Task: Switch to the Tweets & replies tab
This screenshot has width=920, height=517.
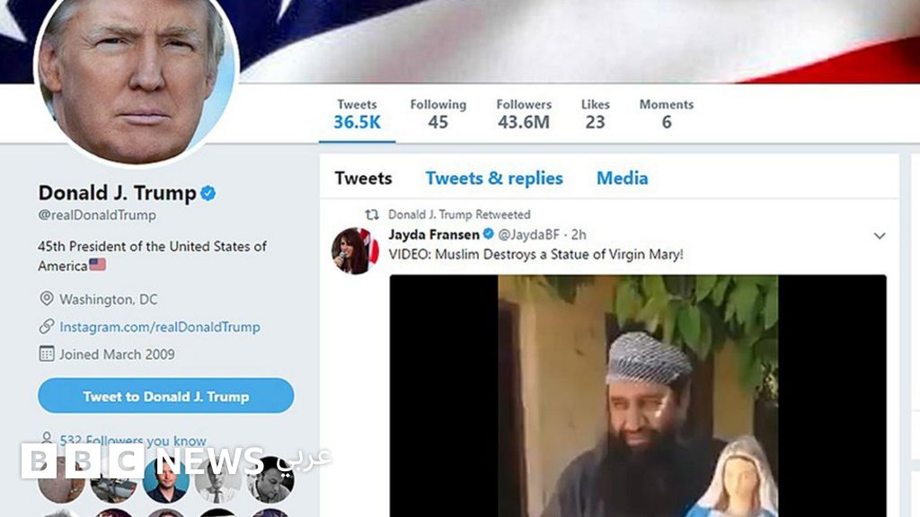Action: (494, 178)
